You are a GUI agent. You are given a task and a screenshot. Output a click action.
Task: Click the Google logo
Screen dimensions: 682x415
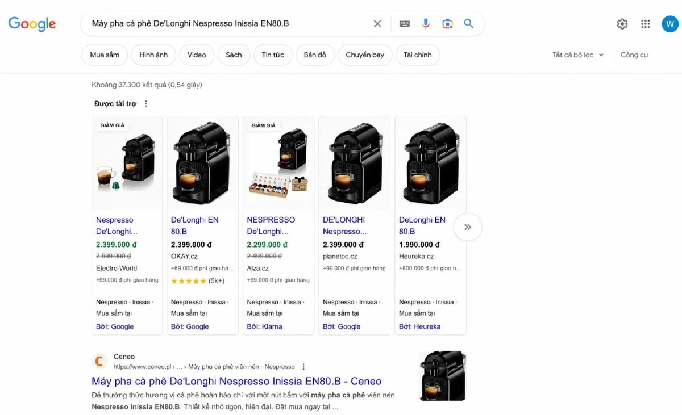32,24
